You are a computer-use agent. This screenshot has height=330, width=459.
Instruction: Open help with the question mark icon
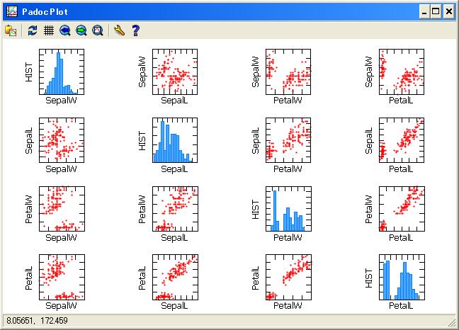135,30
